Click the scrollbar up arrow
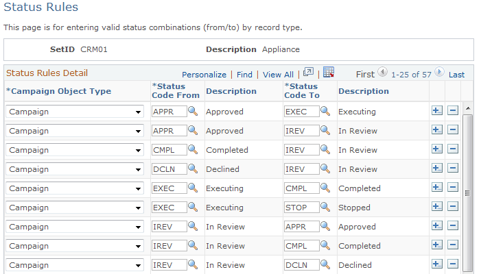This screenshot has width=481, height=274. (468, 108)
